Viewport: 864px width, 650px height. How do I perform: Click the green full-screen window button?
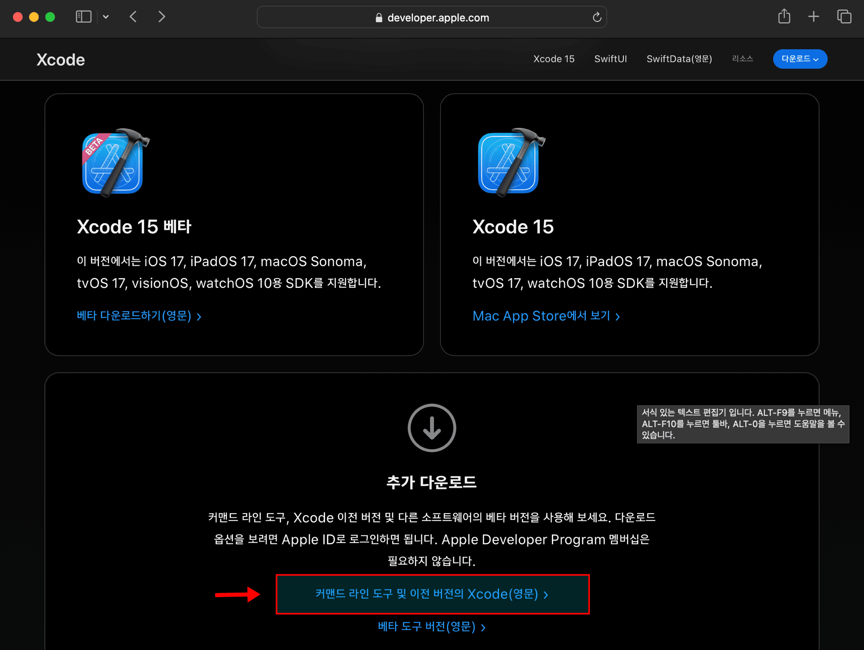(x=50, y=17)
